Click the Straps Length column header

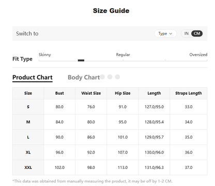coord(189,93)
